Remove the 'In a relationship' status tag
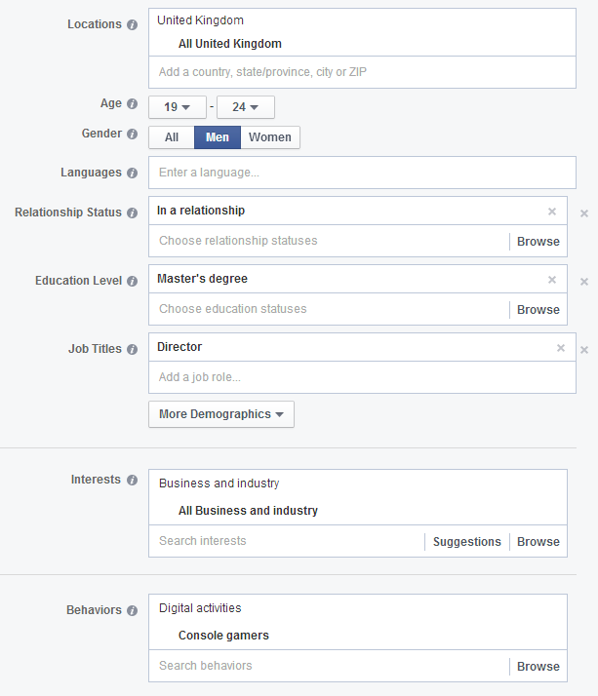 (x=552, y=212)
